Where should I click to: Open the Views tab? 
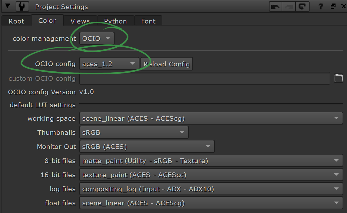pyautogui.click(x=80, y=21)
